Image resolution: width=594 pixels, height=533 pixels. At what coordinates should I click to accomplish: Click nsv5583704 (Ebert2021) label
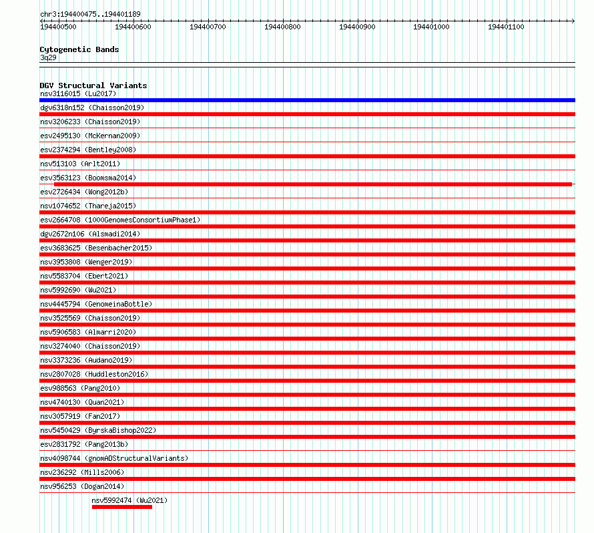84,276
